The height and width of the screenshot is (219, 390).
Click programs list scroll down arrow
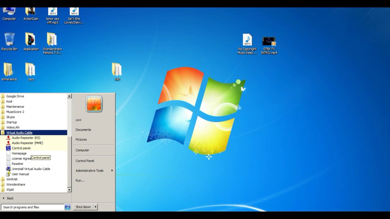coord(69,190)
